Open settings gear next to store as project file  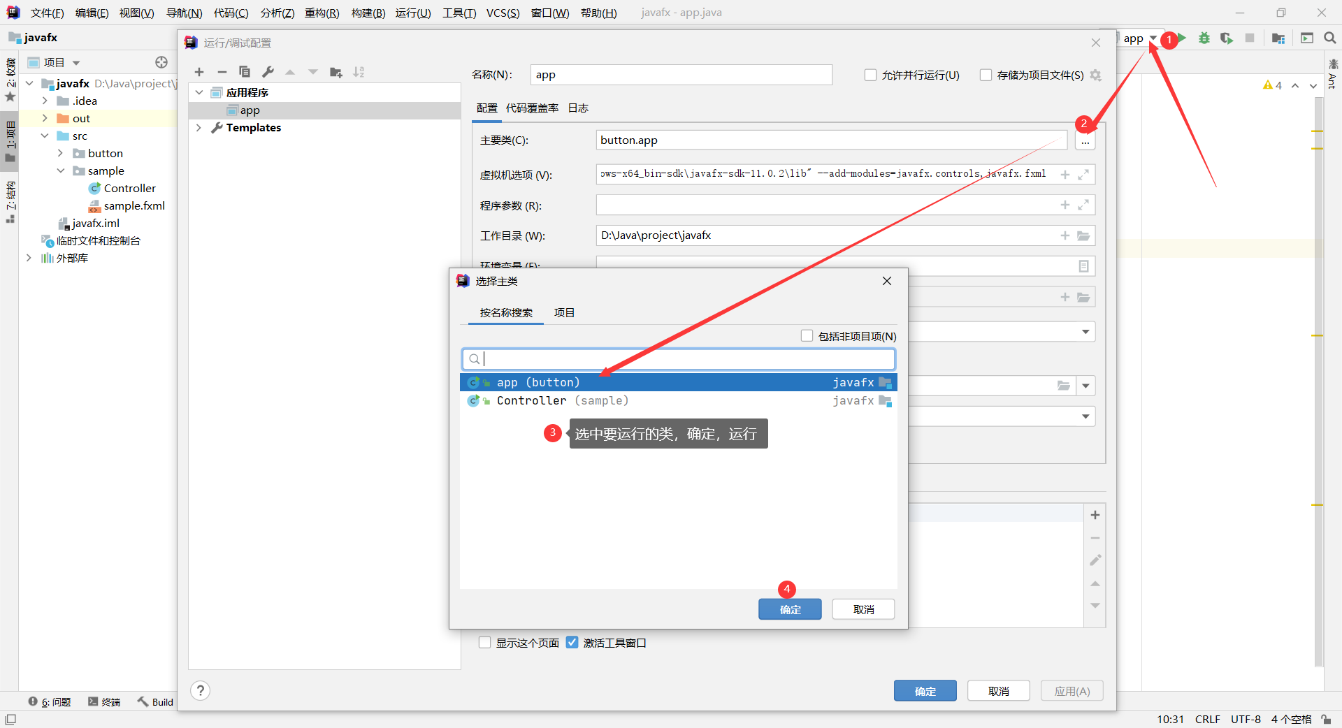1096,75
